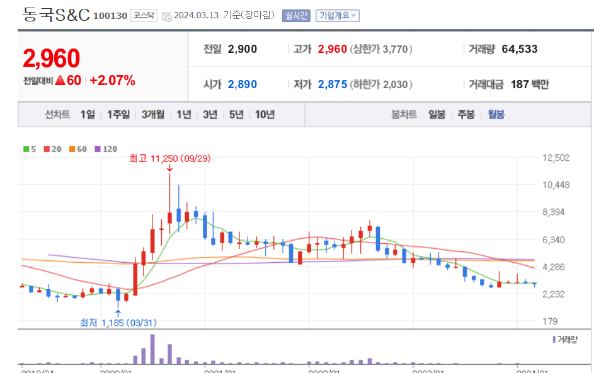
Task: Click the purple 120-day moving average legend marker
Action: pyautogui.click(x=98, y=149)
